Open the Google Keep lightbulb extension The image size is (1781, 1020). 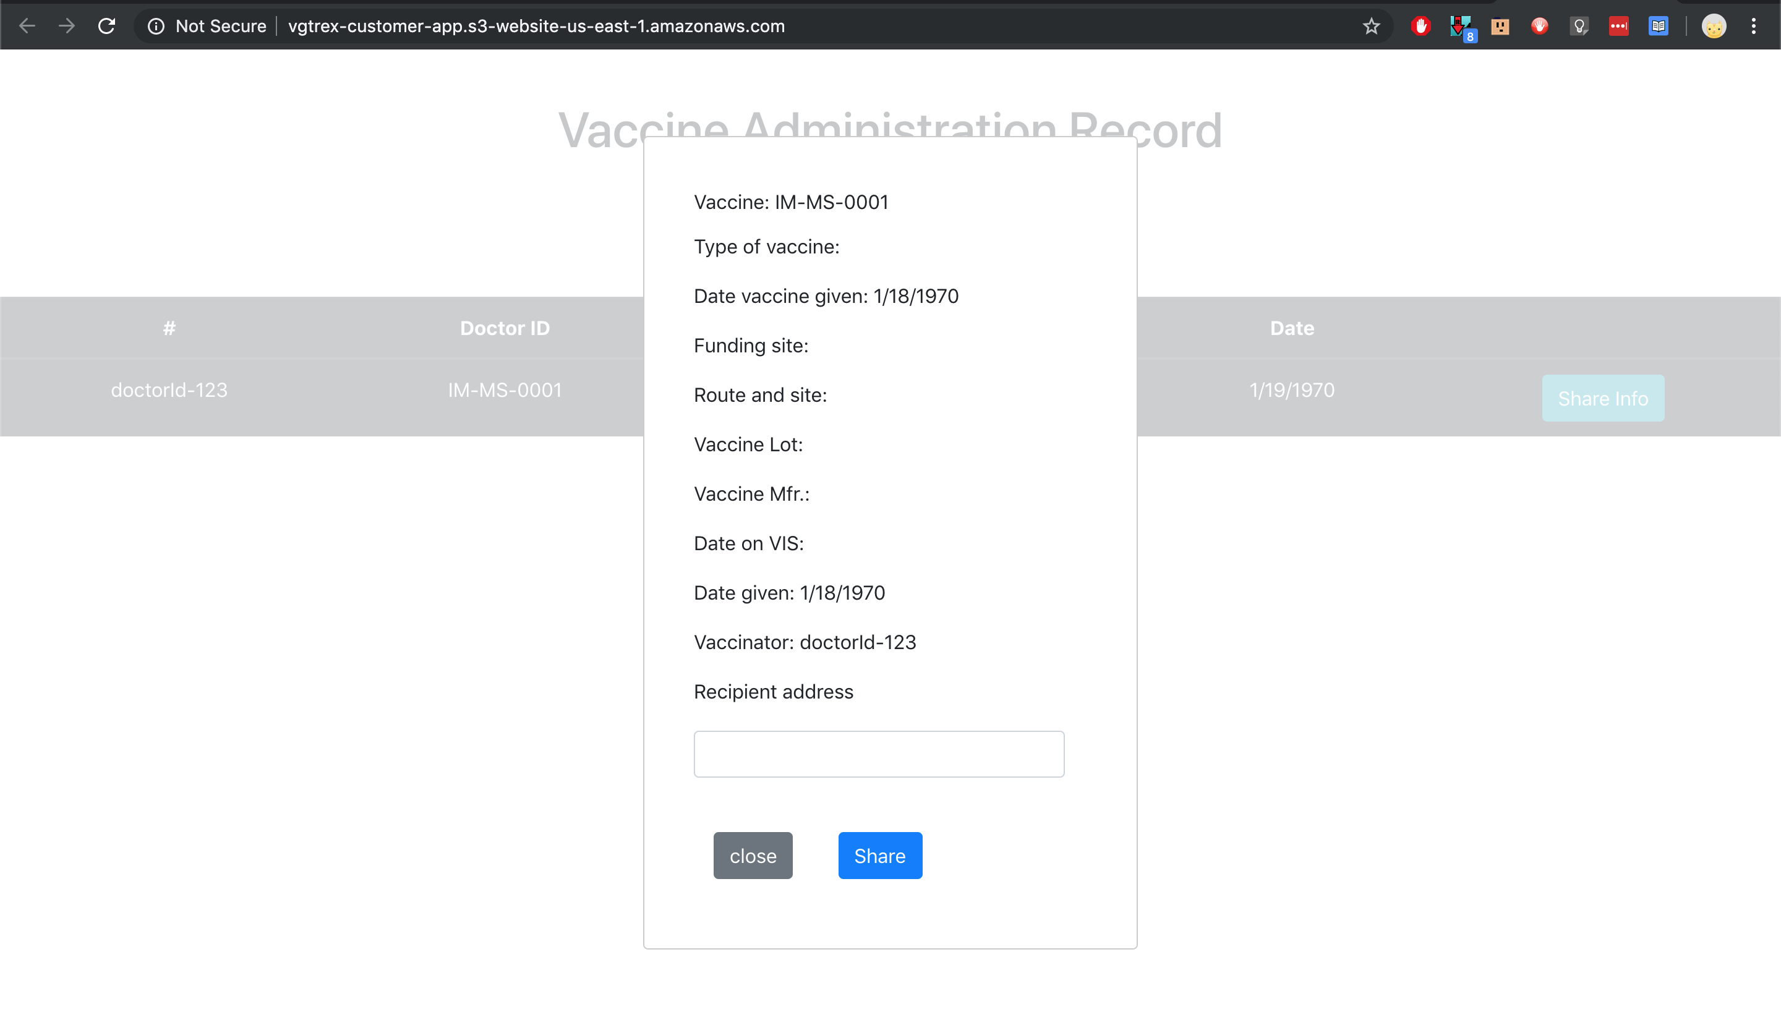tap(1580, 26)
